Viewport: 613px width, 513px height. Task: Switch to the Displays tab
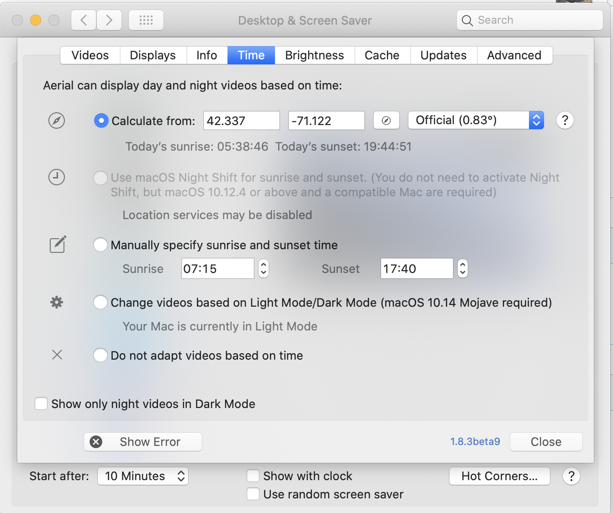153,55
